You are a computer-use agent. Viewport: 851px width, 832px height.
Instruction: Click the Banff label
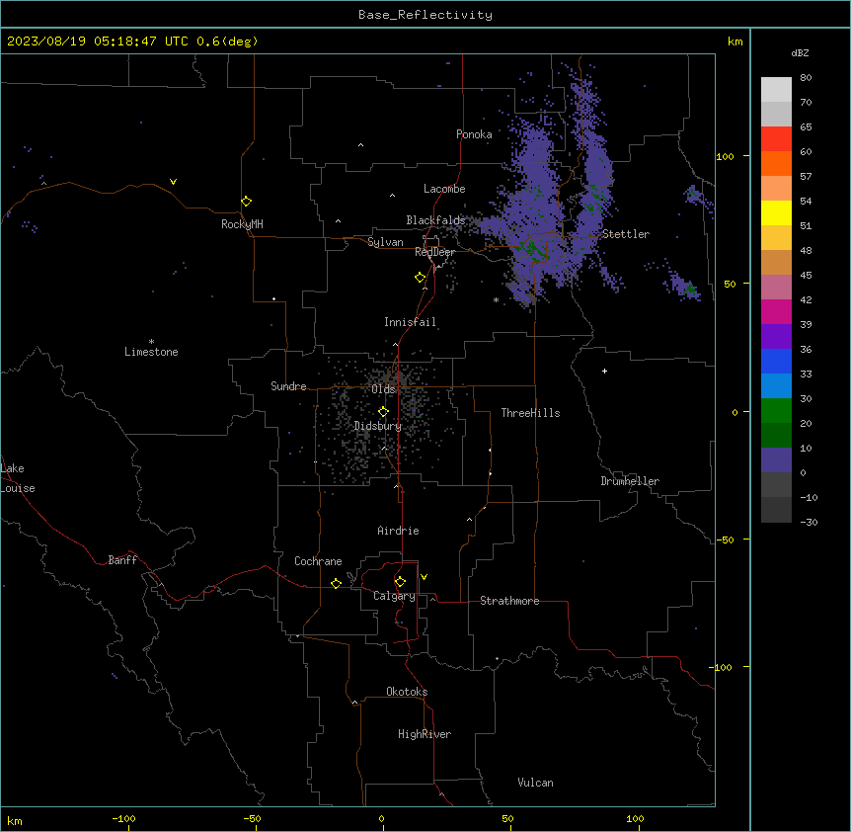pyautogui.click(x=122, y=560)
